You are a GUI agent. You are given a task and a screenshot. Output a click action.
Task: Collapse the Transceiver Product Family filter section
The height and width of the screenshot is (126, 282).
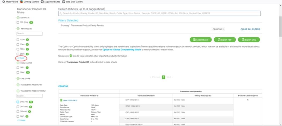(x=18, y=91)
